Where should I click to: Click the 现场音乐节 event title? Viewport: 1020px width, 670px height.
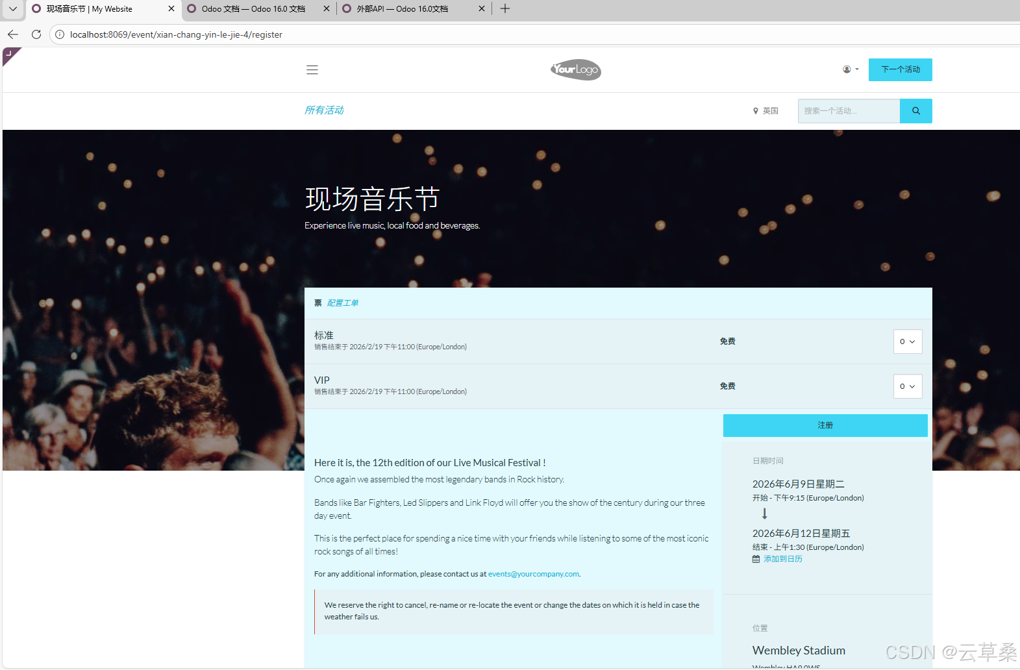point(373,199)
